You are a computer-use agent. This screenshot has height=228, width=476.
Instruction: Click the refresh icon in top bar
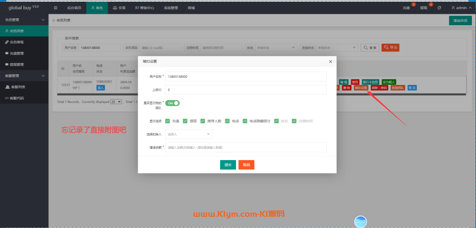pyautogui.click(x=439, y=8)
